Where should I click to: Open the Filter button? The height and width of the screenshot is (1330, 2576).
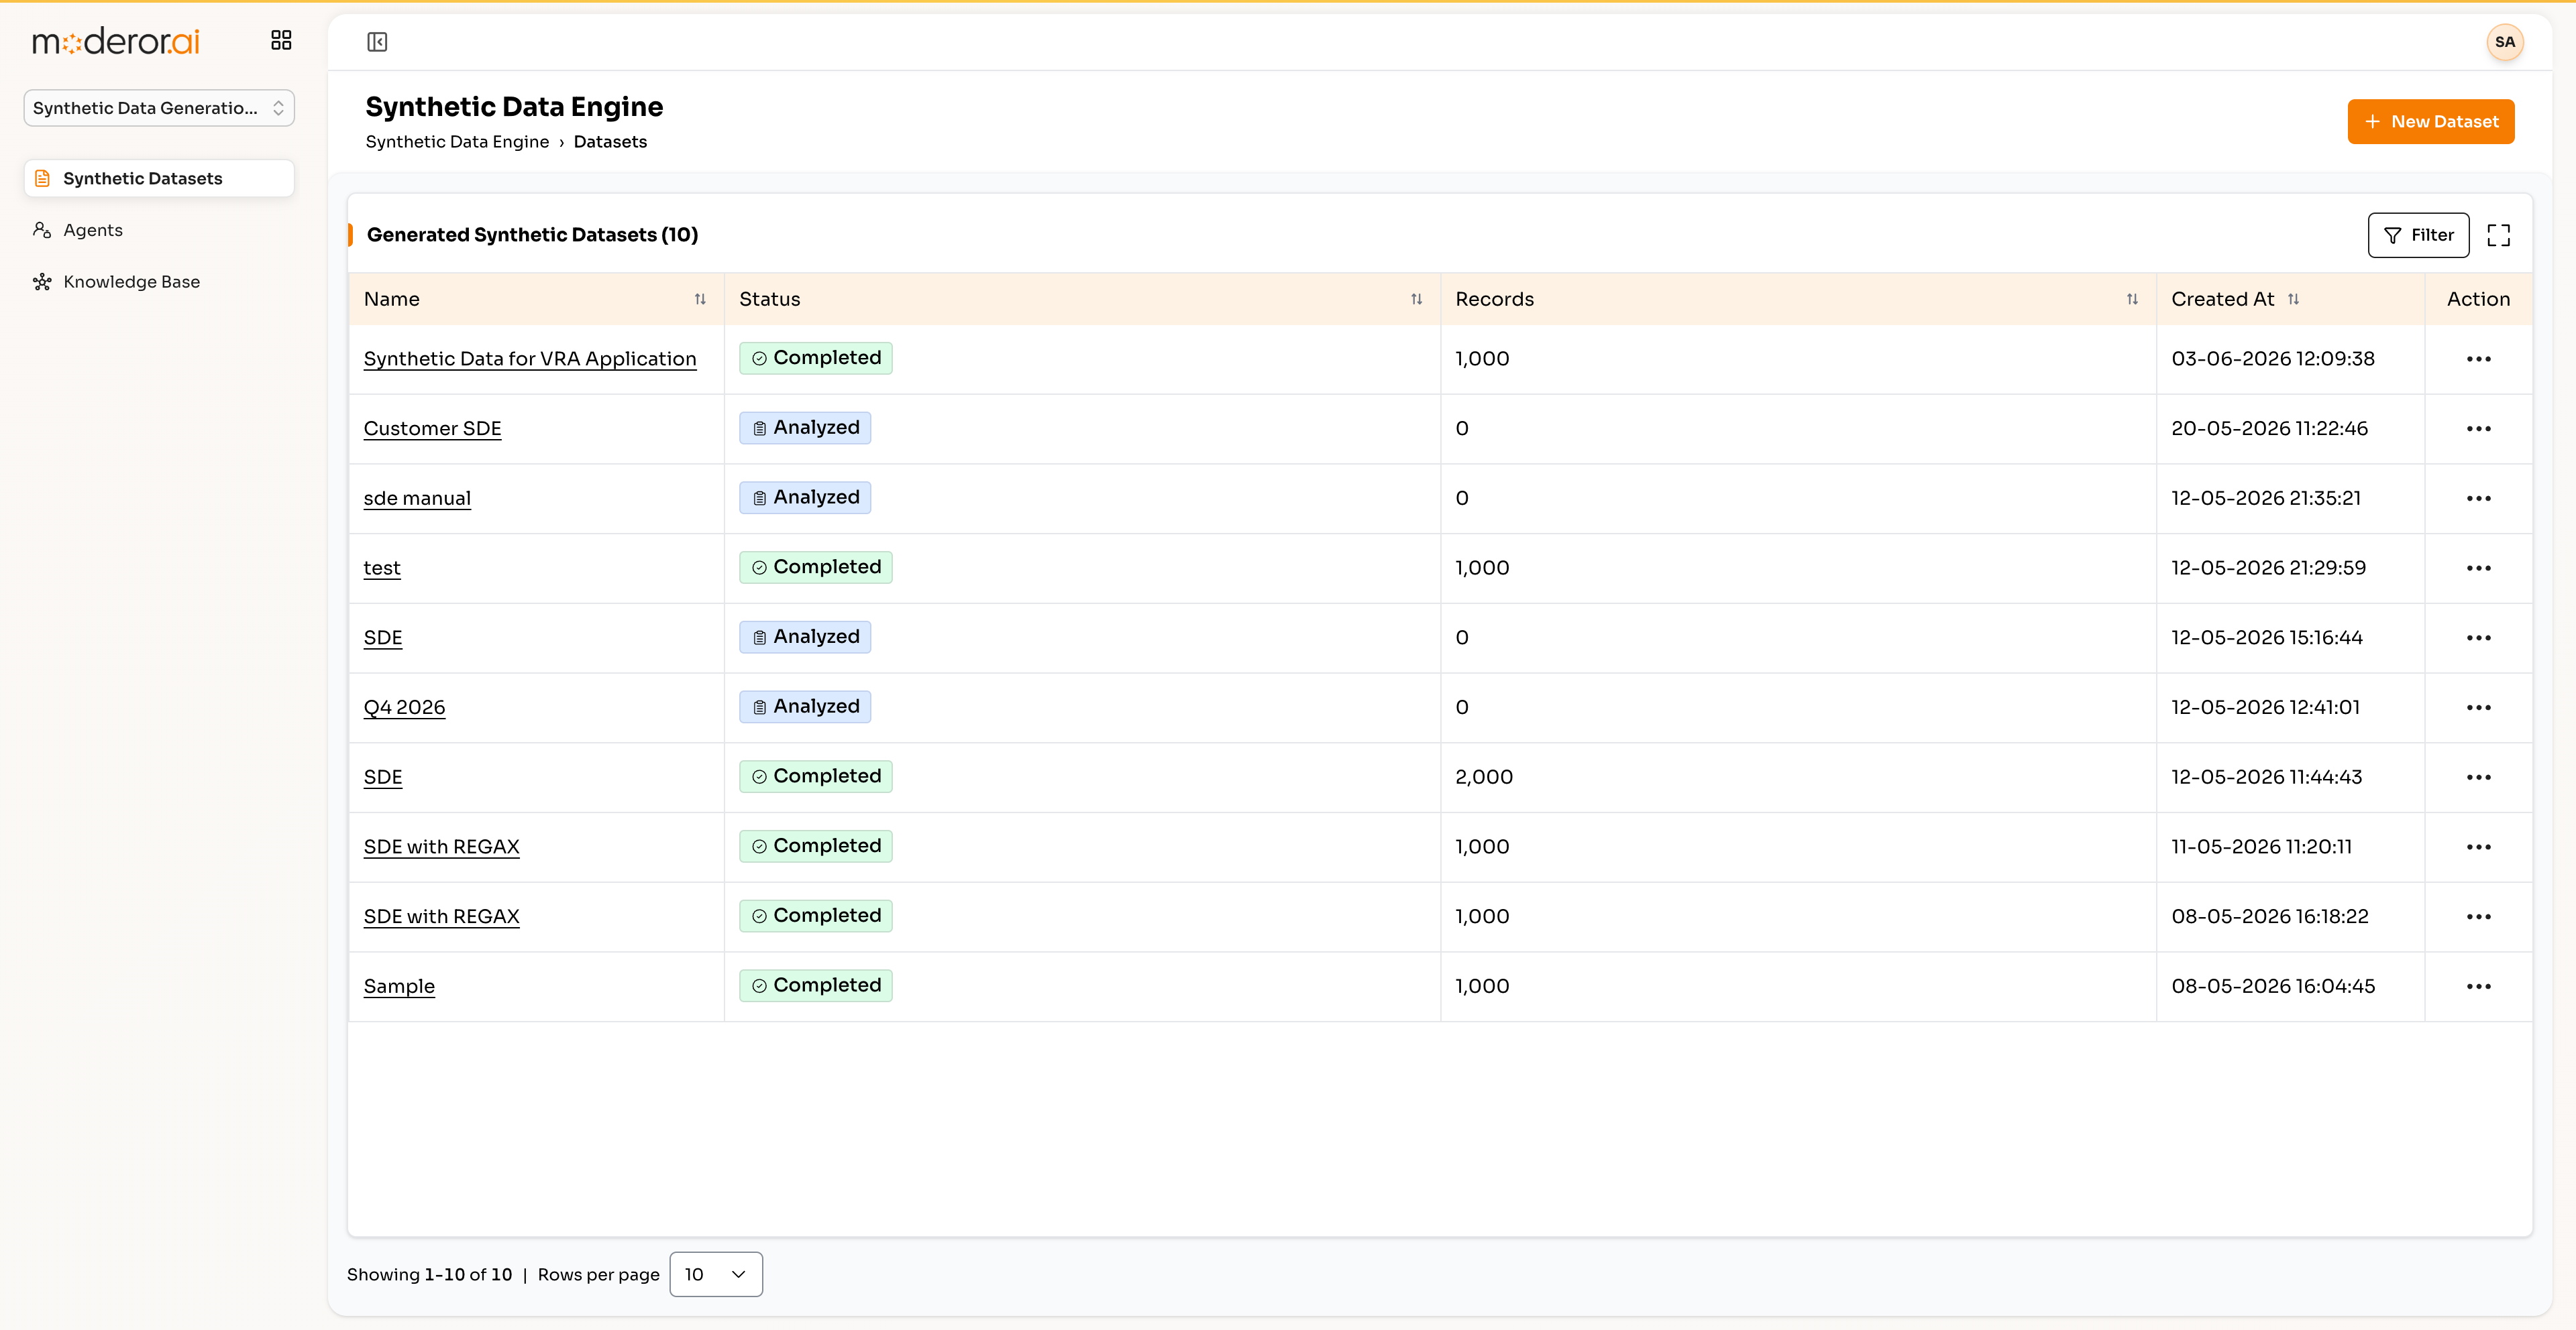click(x=2418, y=235)
